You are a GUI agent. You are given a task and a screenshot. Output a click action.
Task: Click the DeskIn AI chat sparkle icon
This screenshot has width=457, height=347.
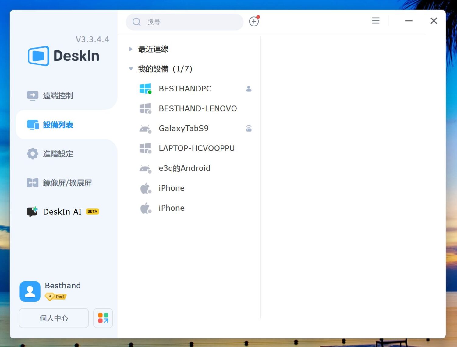(x=32, y=211)
